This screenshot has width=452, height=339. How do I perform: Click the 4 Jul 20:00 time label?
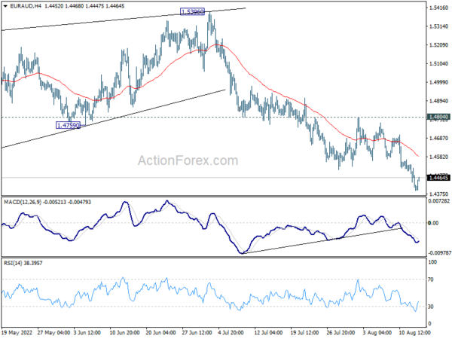pos(232,332)
